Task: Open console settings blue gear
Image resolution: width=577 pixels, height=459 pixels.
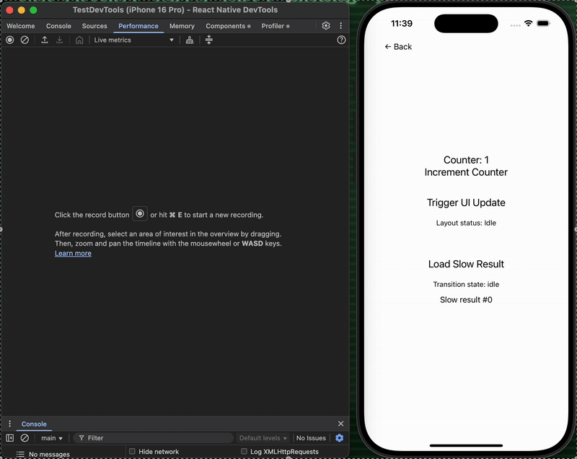Action: [x=340, y=438]
